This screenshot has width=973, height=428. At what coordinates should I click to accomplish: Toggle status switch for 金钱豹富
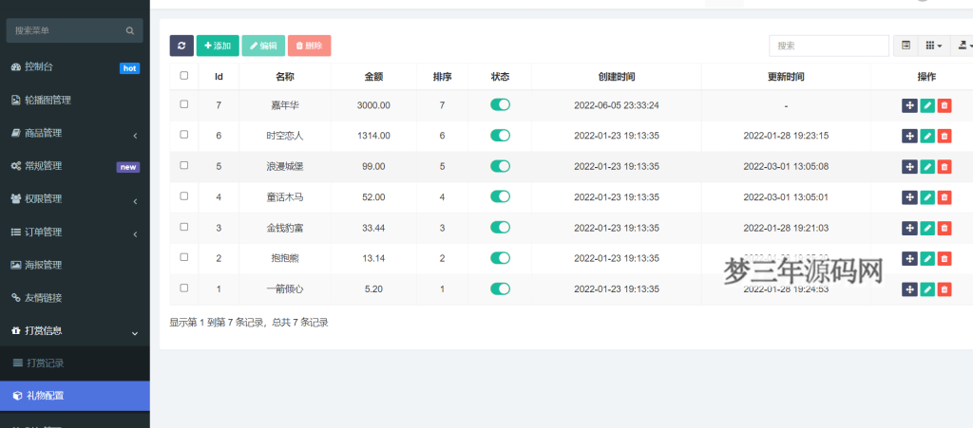[500, 228]
